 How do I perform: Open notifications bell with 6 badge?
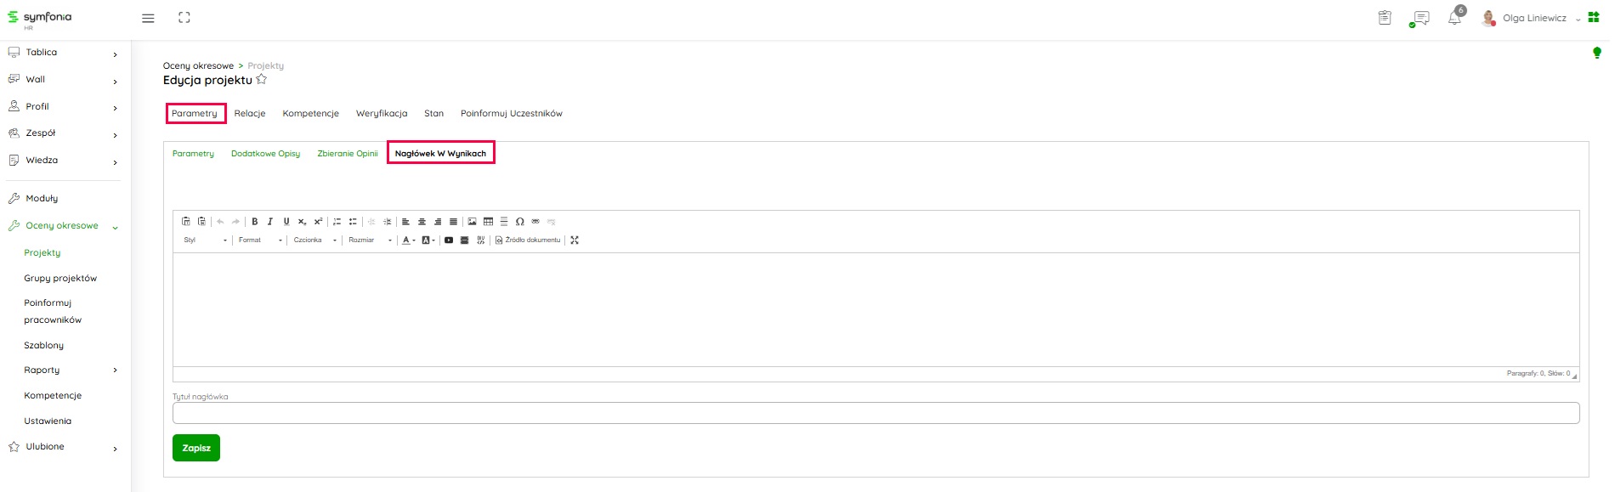[x=1454, y=18]
